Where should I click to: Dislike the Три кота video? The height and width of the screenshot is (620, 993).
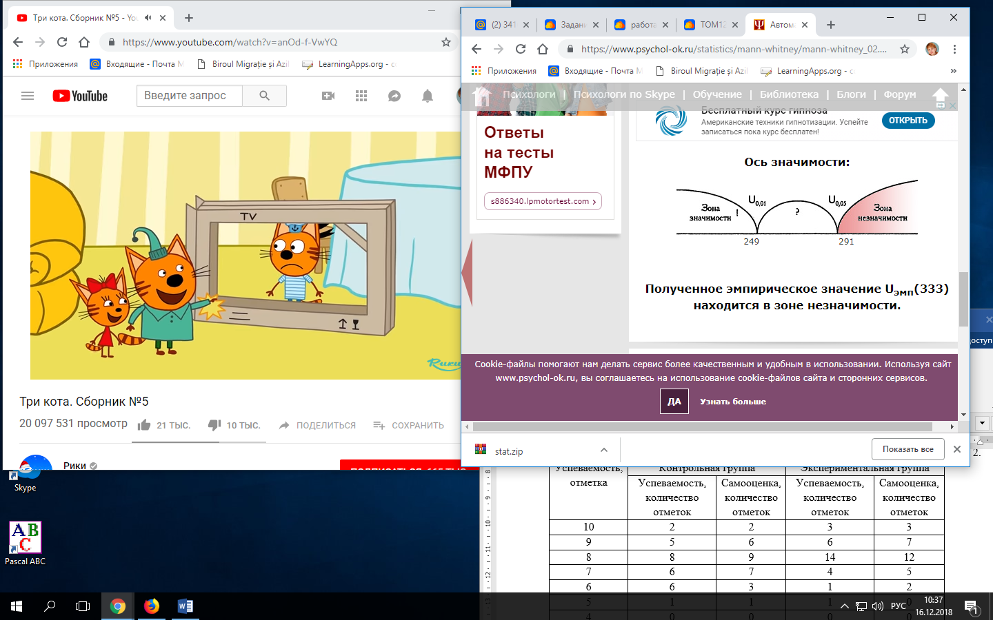click(214, 425)
